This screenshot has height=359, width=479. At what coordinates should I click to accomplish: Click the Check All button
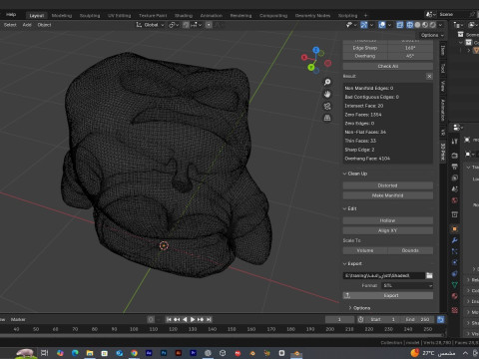388,66
